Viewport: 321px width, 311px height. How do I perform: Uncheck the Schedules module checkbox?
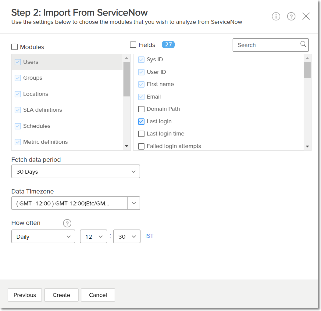click(18, 126)
